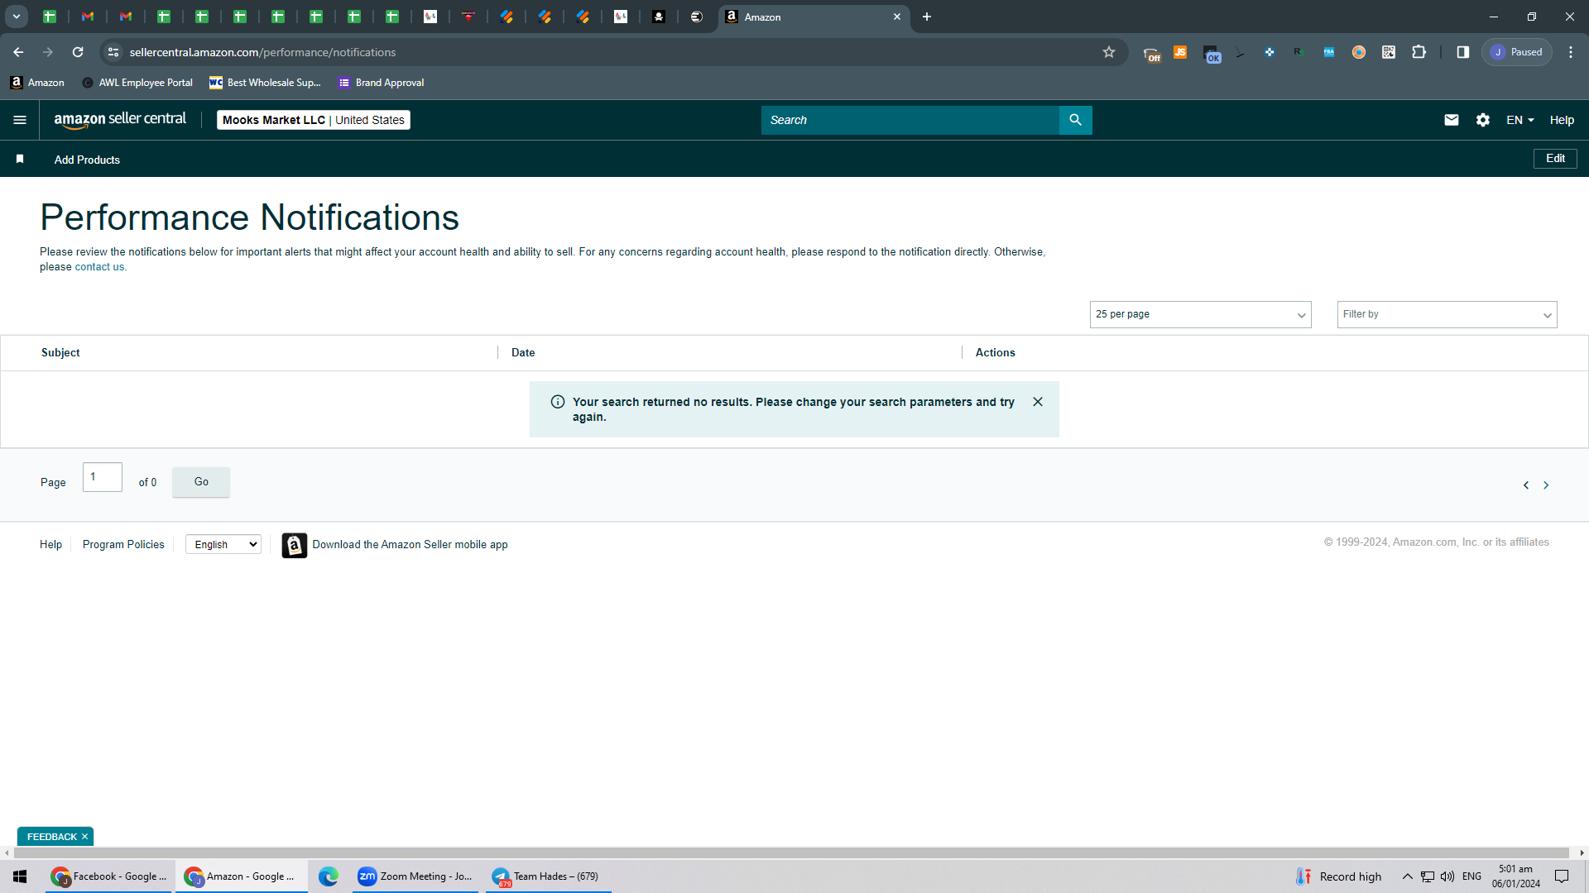Toggle the browser side panel
Screen dimensions: 1589x893
(x=1462, y=52)
